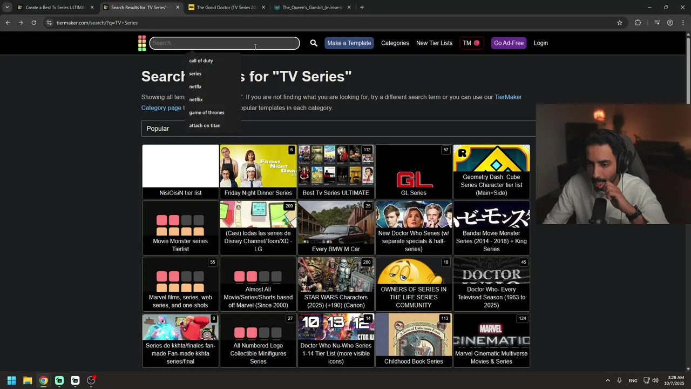This screenshot has width=691, height=389.
Task: Go back using the browser back arrow
Action: pos(8,23)
